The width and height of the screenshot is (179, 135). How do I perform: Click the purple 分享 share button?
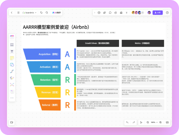(x=157, y=13)
